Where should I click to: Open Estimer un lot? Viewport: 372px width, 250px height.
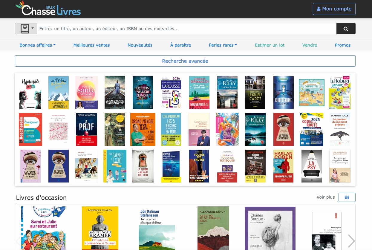click(x=270, y=45)
